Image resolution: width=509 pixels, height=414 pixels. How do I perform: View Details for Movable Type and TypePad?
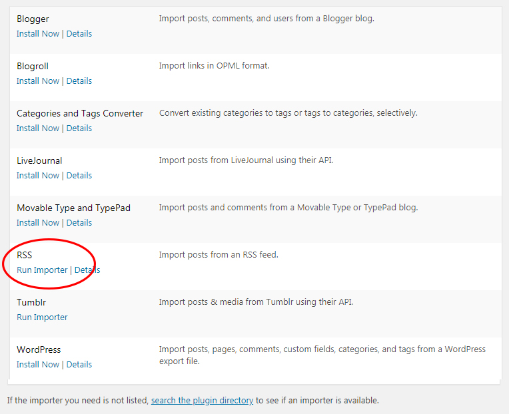(79, 223)
